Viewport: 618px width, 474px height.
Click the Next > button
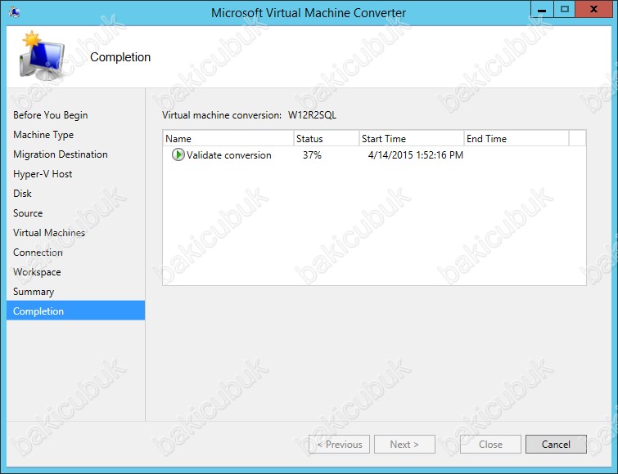(404, 444)
